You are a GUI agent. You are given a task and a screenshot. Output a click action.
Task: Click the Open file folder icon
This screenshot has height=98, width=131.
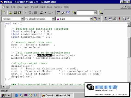[x=10, y=13]
